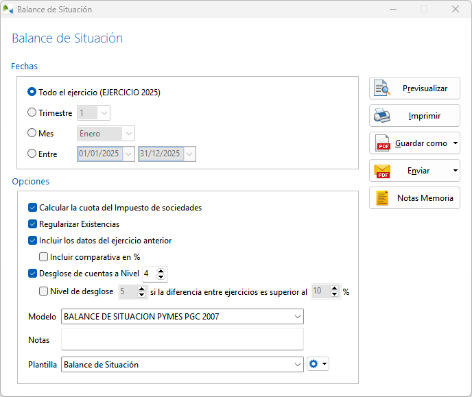Image resolution: width=472 pixels, height=397 pixels.
Task: Click the Notas Memoria notes icon
Action: point(381,198)
